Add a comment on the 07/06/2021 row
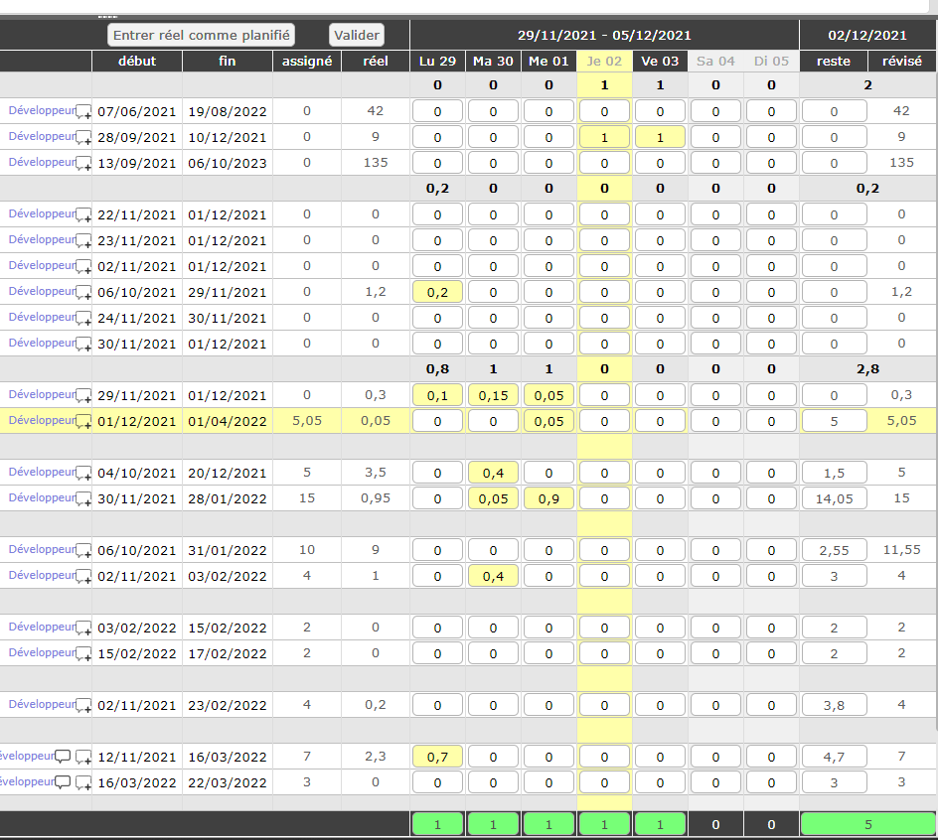 point(84,111)
